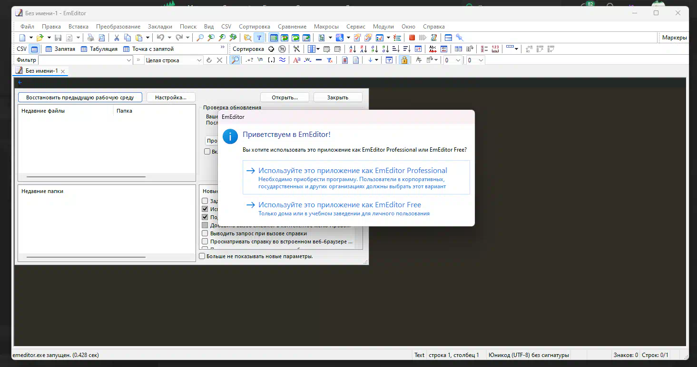
Task: Expand the dropdown arrow next to New file
Action: 31,38
